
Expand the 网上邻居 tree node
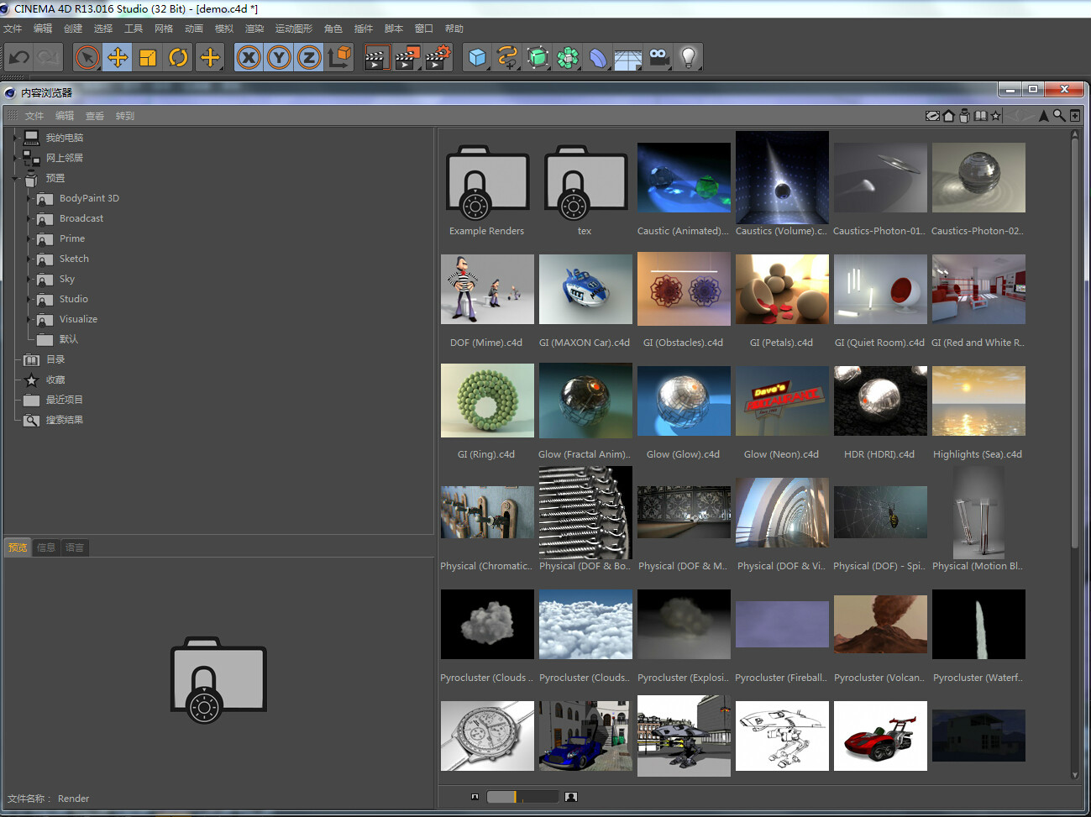tap(15, 158)
